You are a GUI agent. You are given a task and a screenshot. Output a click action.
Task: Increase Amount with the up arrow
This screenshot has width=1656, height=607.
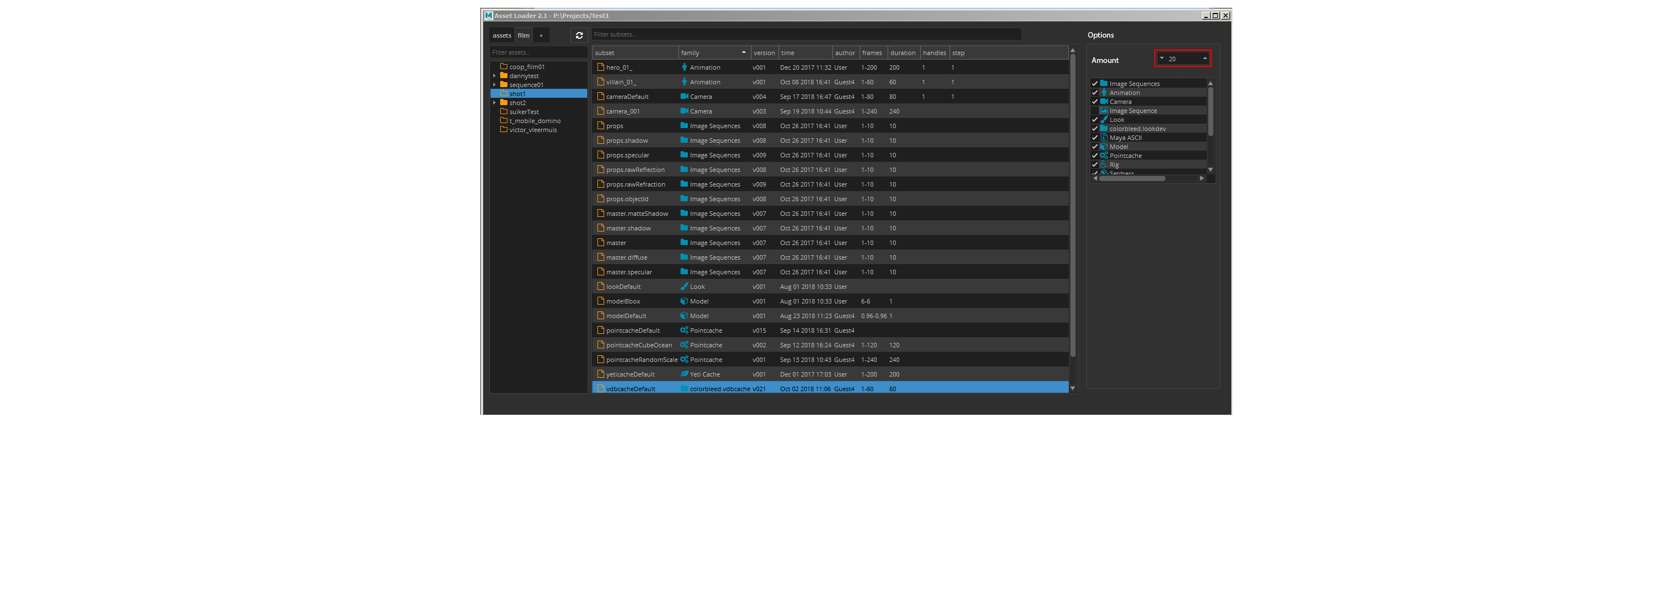click(x=1205, y=58)
